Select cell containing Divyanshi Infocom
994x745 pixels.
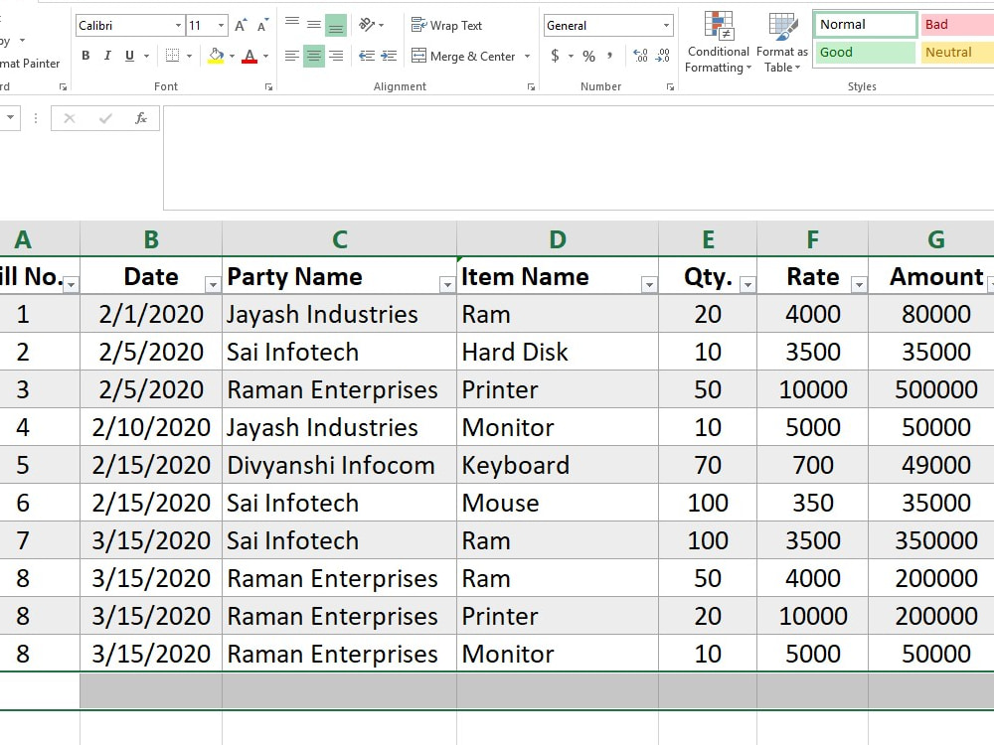pos(339,465)
